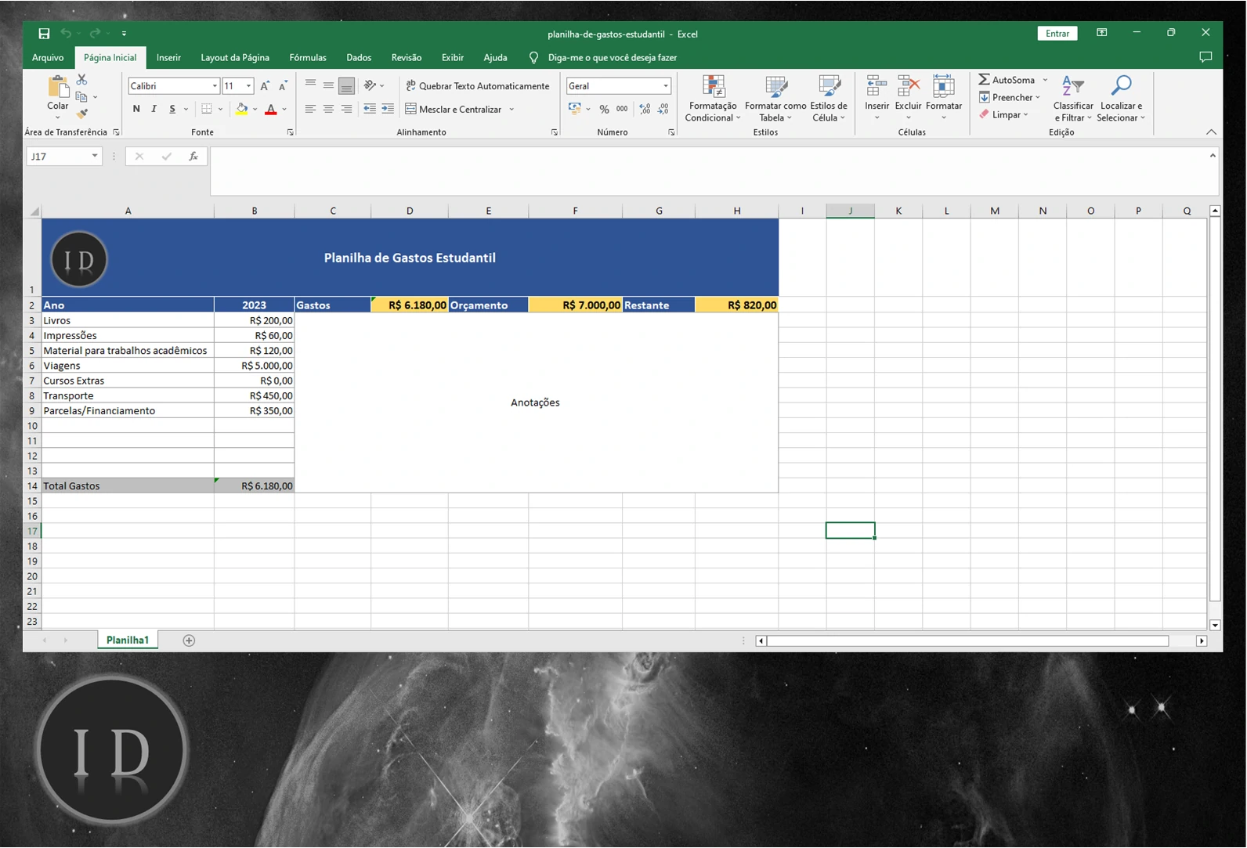The height and width of the screenshot is (848, 1247).
Task: Toggle bold formatting (N)
Action: (x=136, y=110)
